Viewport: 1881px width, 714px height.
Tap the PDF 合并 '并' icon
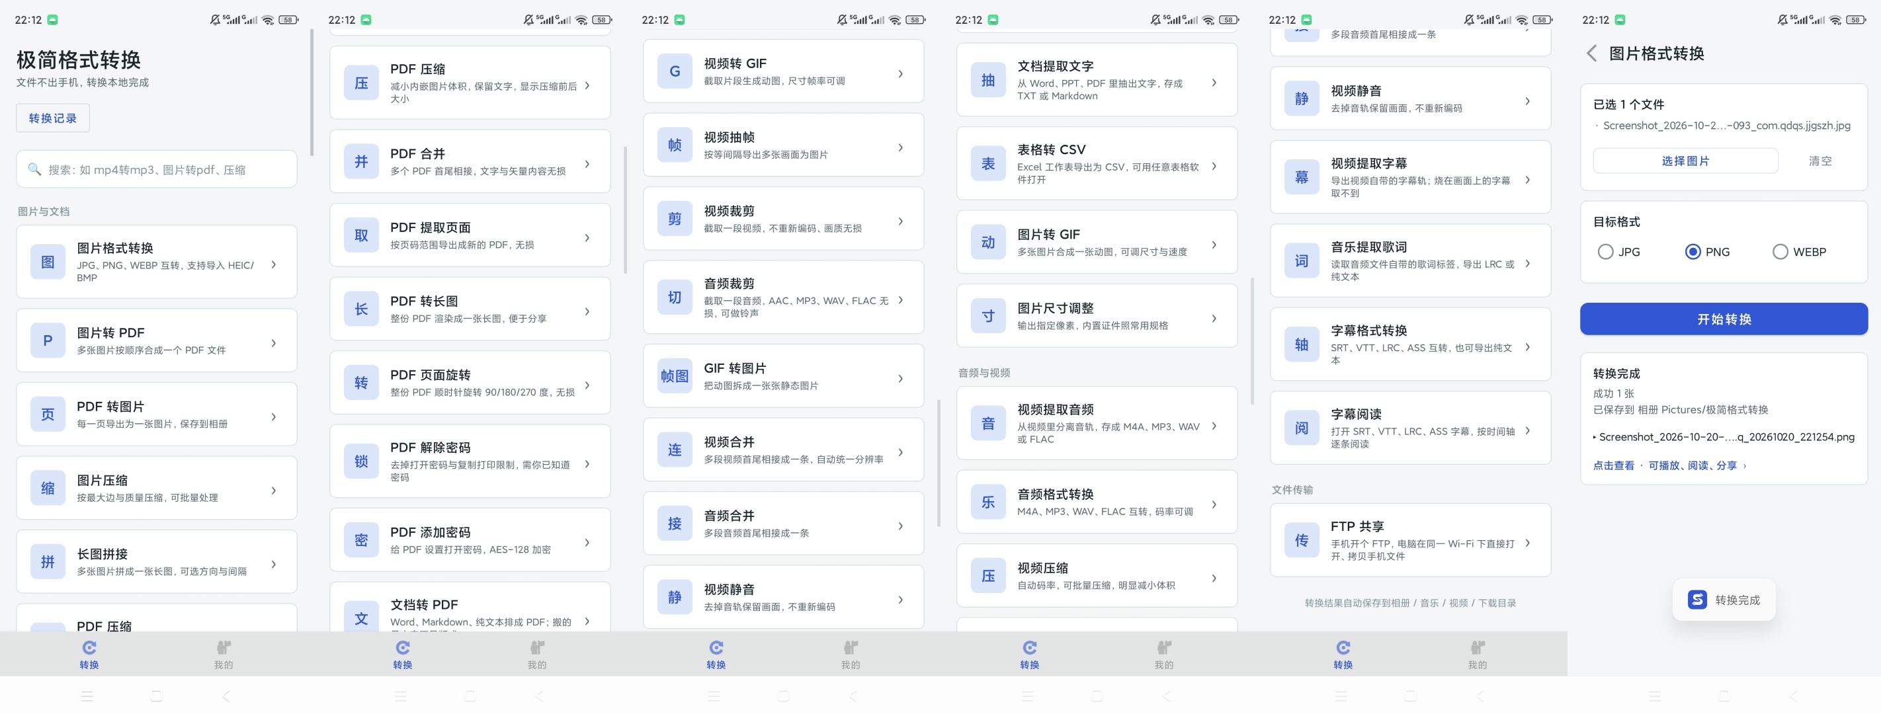pos(361,162)
